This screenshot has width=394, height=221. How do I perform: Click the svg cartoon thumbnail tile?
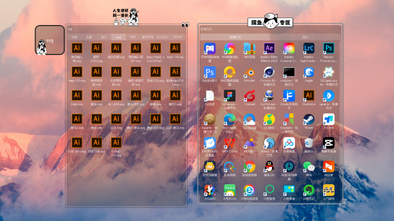pos(50,40)
